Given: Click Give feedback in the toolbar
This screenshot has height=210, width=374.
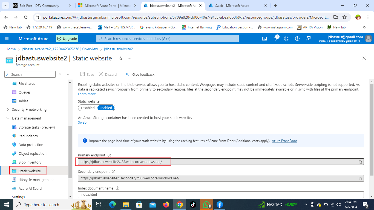Looking at the screenshot, I should 140,74.
